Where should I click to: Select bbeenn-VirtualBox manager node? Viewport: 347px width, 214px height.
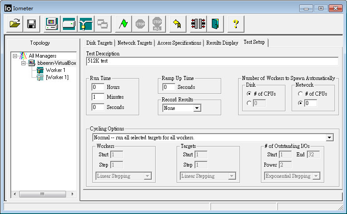click(x=57, y=63)
